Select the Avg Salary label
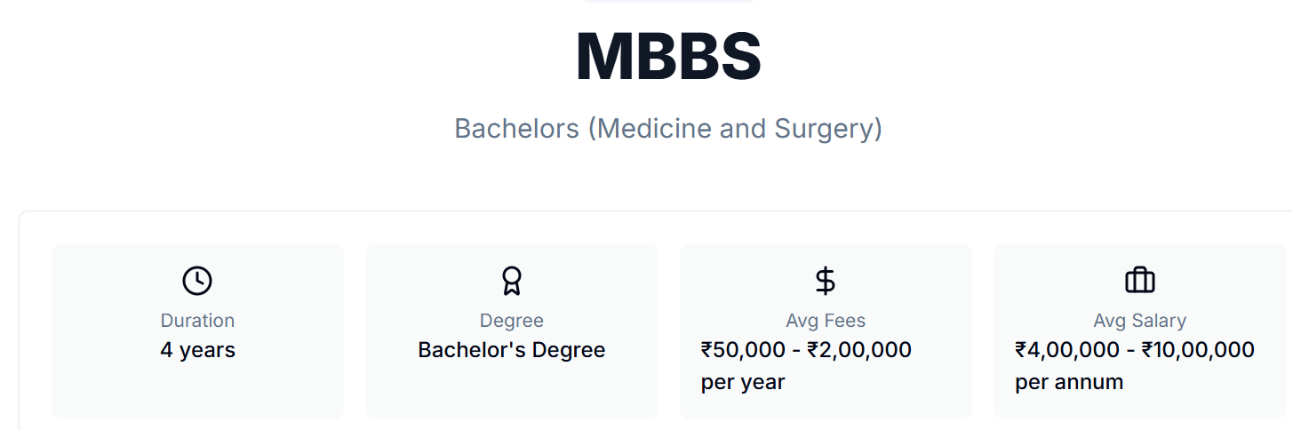 [1139, 321]
